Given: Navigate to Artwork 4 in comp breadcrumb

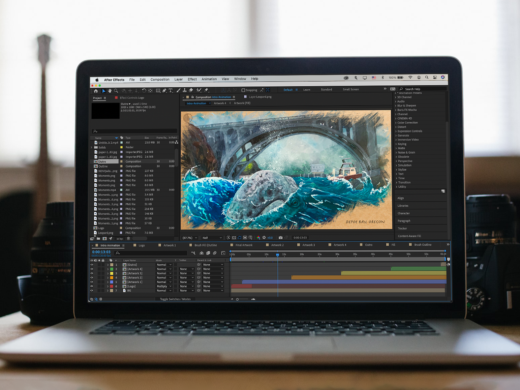Looking at the screenshot, I should [x=220, y=103].
